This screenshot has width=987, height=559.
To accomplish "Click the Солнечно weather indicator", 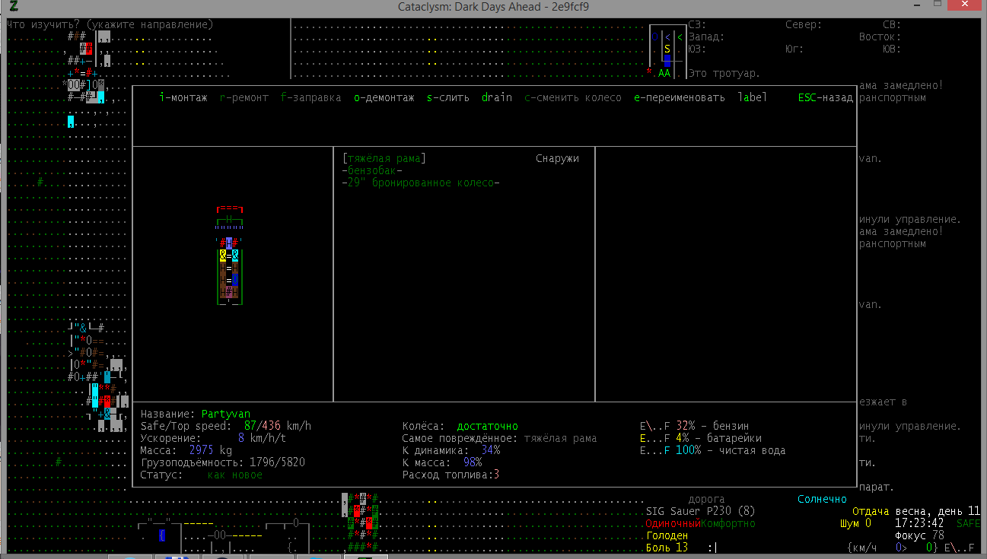I will click(823, 499).
